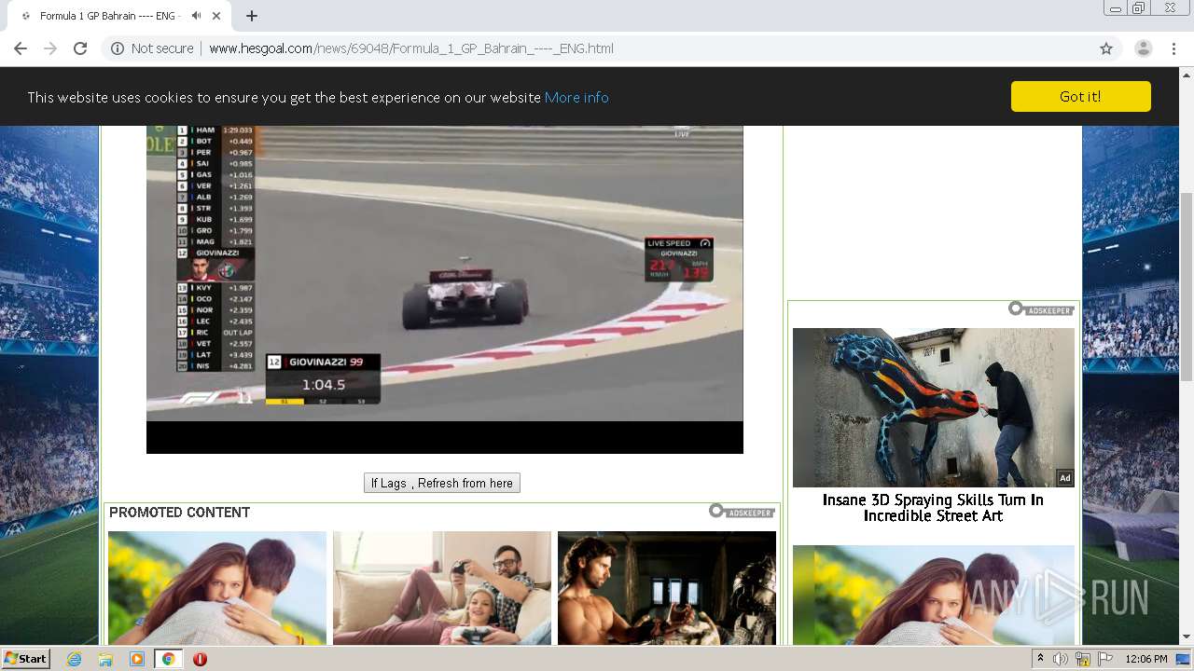Mute the tab's audio speaker icon

click(x=197, y=16)
